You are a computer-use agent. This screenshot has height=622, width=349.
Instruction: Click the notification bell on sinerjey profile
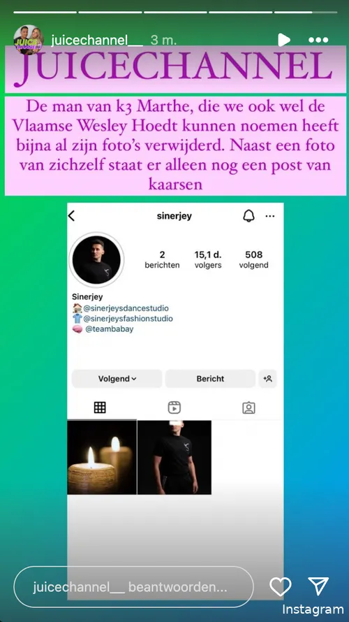[x=248, y=216]
